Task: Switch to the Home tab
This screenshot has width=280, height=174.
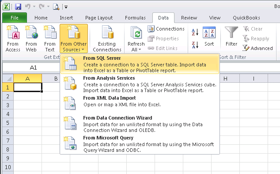Action: coord(41,18)
